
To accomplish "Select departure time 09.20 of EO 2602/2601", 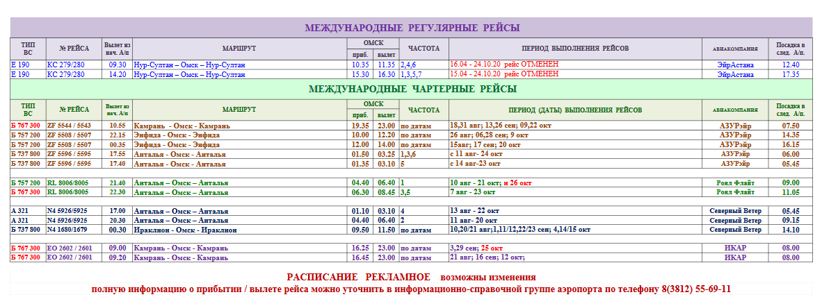I will (x=118, y=257).
